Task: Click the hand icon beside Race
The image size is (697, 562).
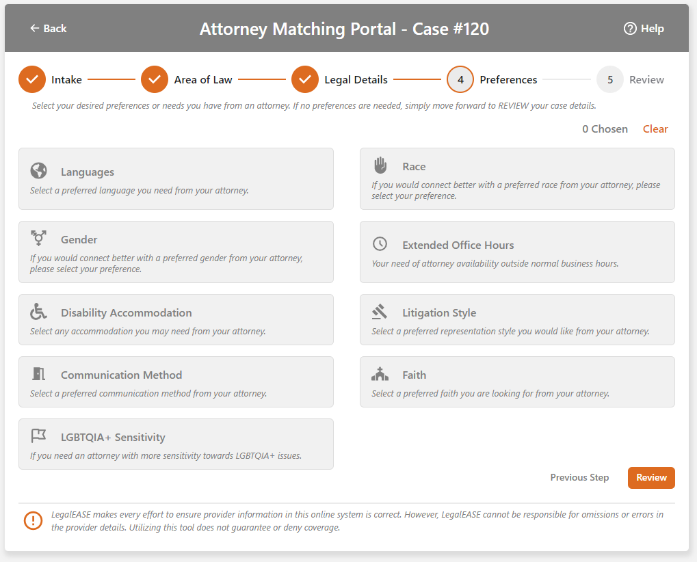Action: [x=380, y=165]
